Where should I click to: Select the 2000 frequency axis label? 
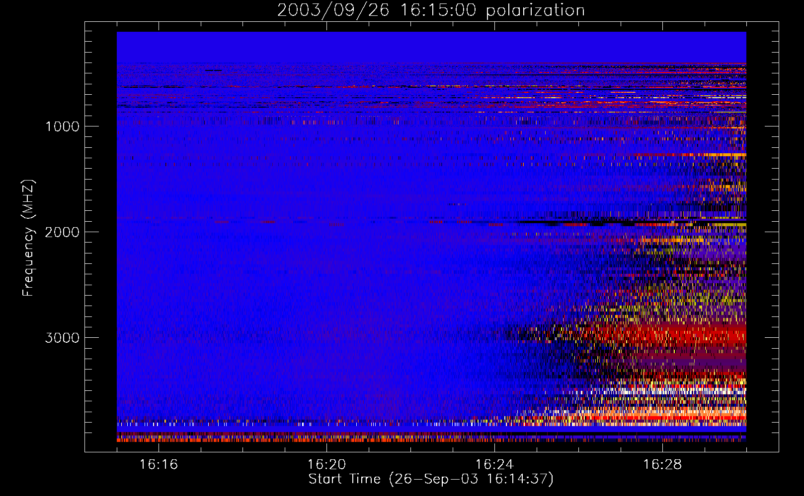coord(62,232)
